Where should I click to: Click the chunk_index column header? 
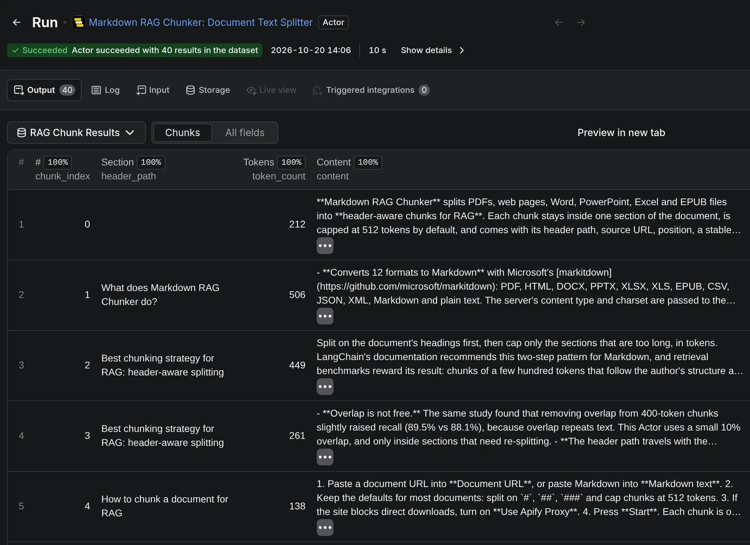click(62, 169)
